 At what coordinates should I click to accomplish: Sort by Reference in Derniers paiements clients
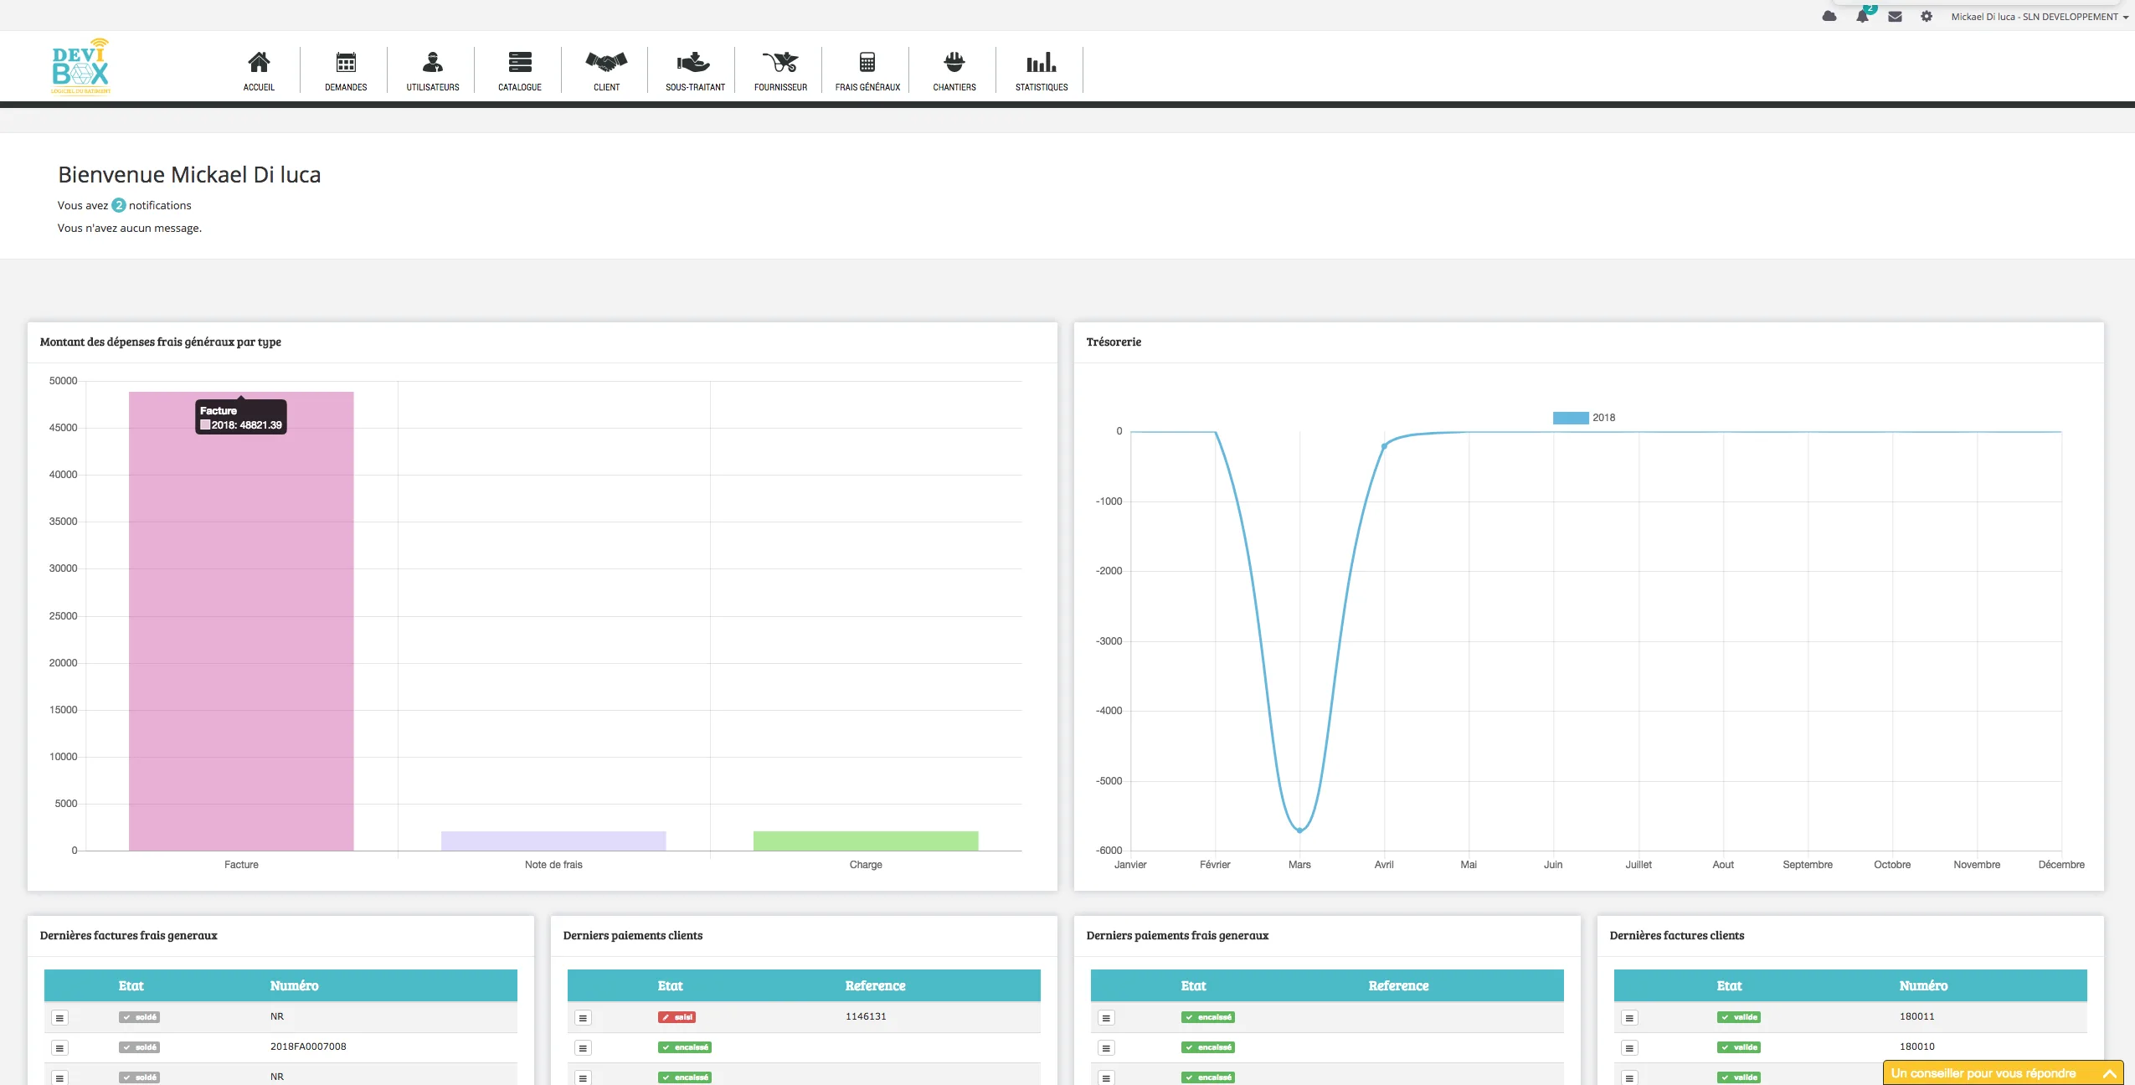click(x=875, y=985)
